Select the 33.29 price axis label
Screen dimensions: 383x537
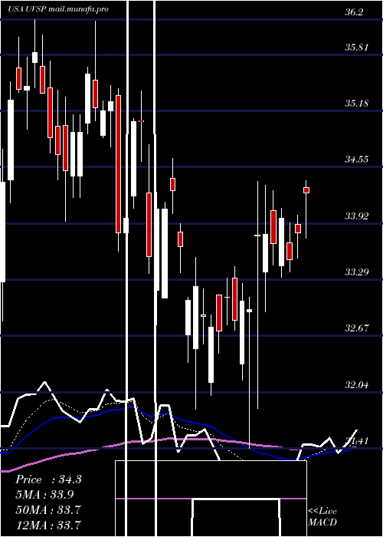pos(357,272)
